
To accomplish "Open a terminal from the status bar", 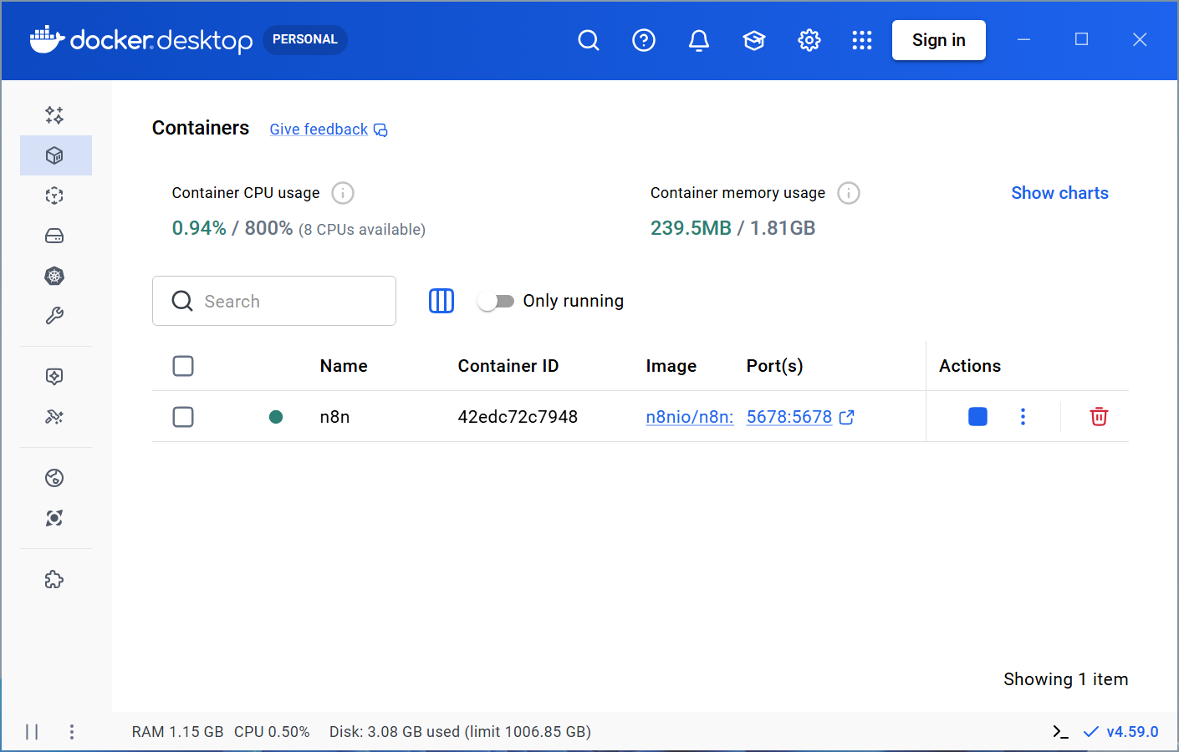I will 1060,731.
